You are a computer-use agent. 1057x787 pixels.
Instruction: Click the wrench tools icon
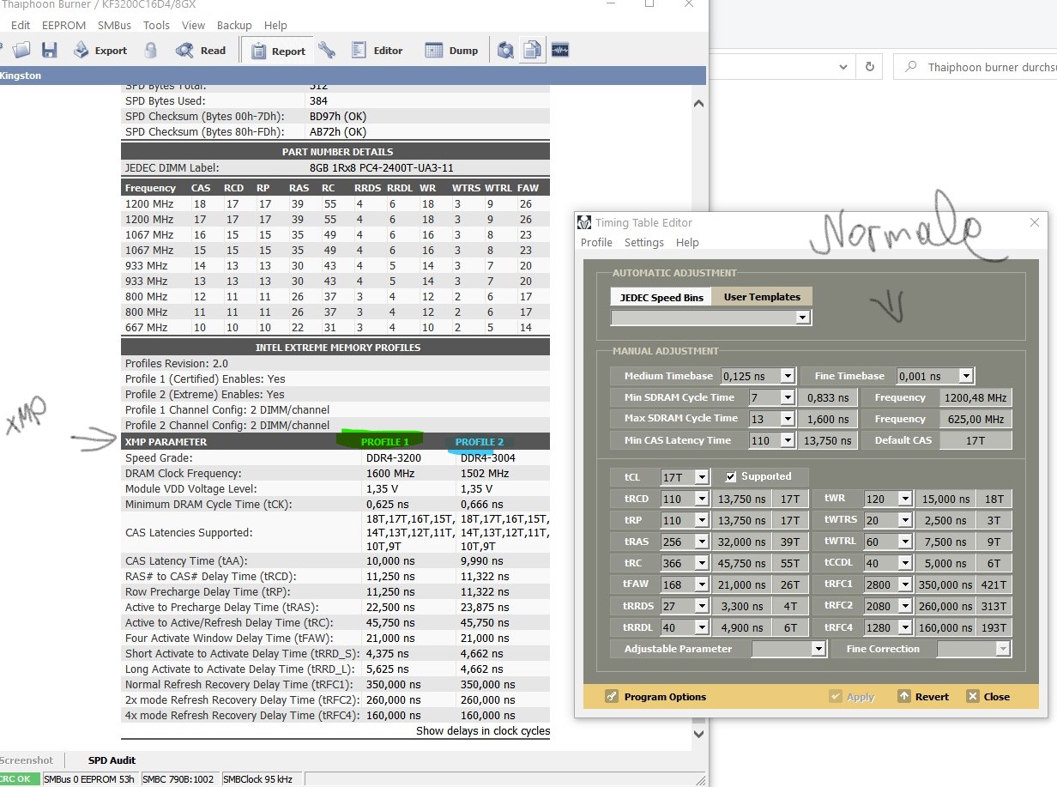[x=327, y=51]
